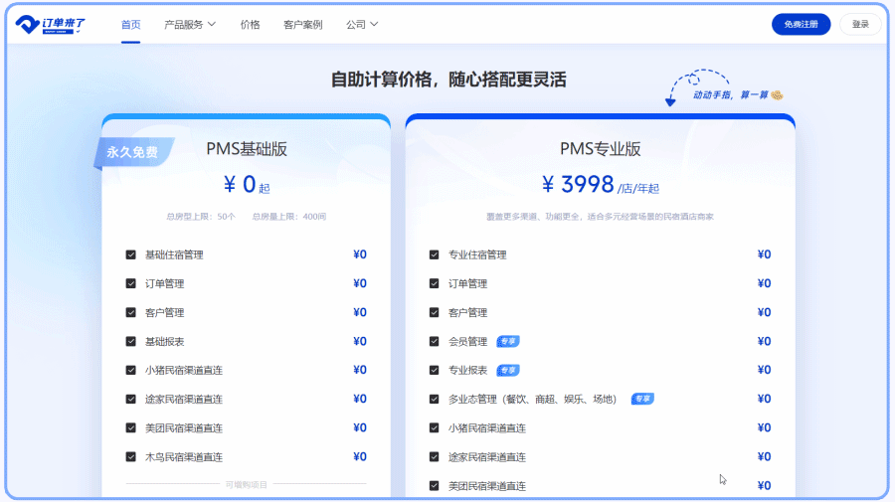The width and height of the screenshot is (895, 502).
Task: Uncheck 木鸟民宿渠道直连 checkbox
Action: pos(130,457)
